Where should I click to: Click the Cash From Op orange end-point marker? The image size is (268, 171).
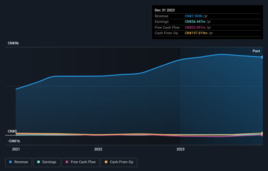point(262,133)
